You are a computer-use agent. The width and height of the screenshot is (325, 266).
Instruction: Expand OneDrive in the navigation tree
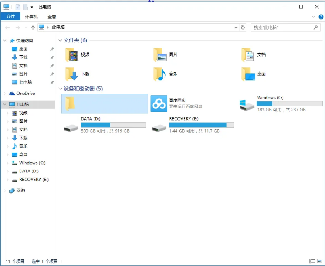pyautogui.click(x=5, y=94)
